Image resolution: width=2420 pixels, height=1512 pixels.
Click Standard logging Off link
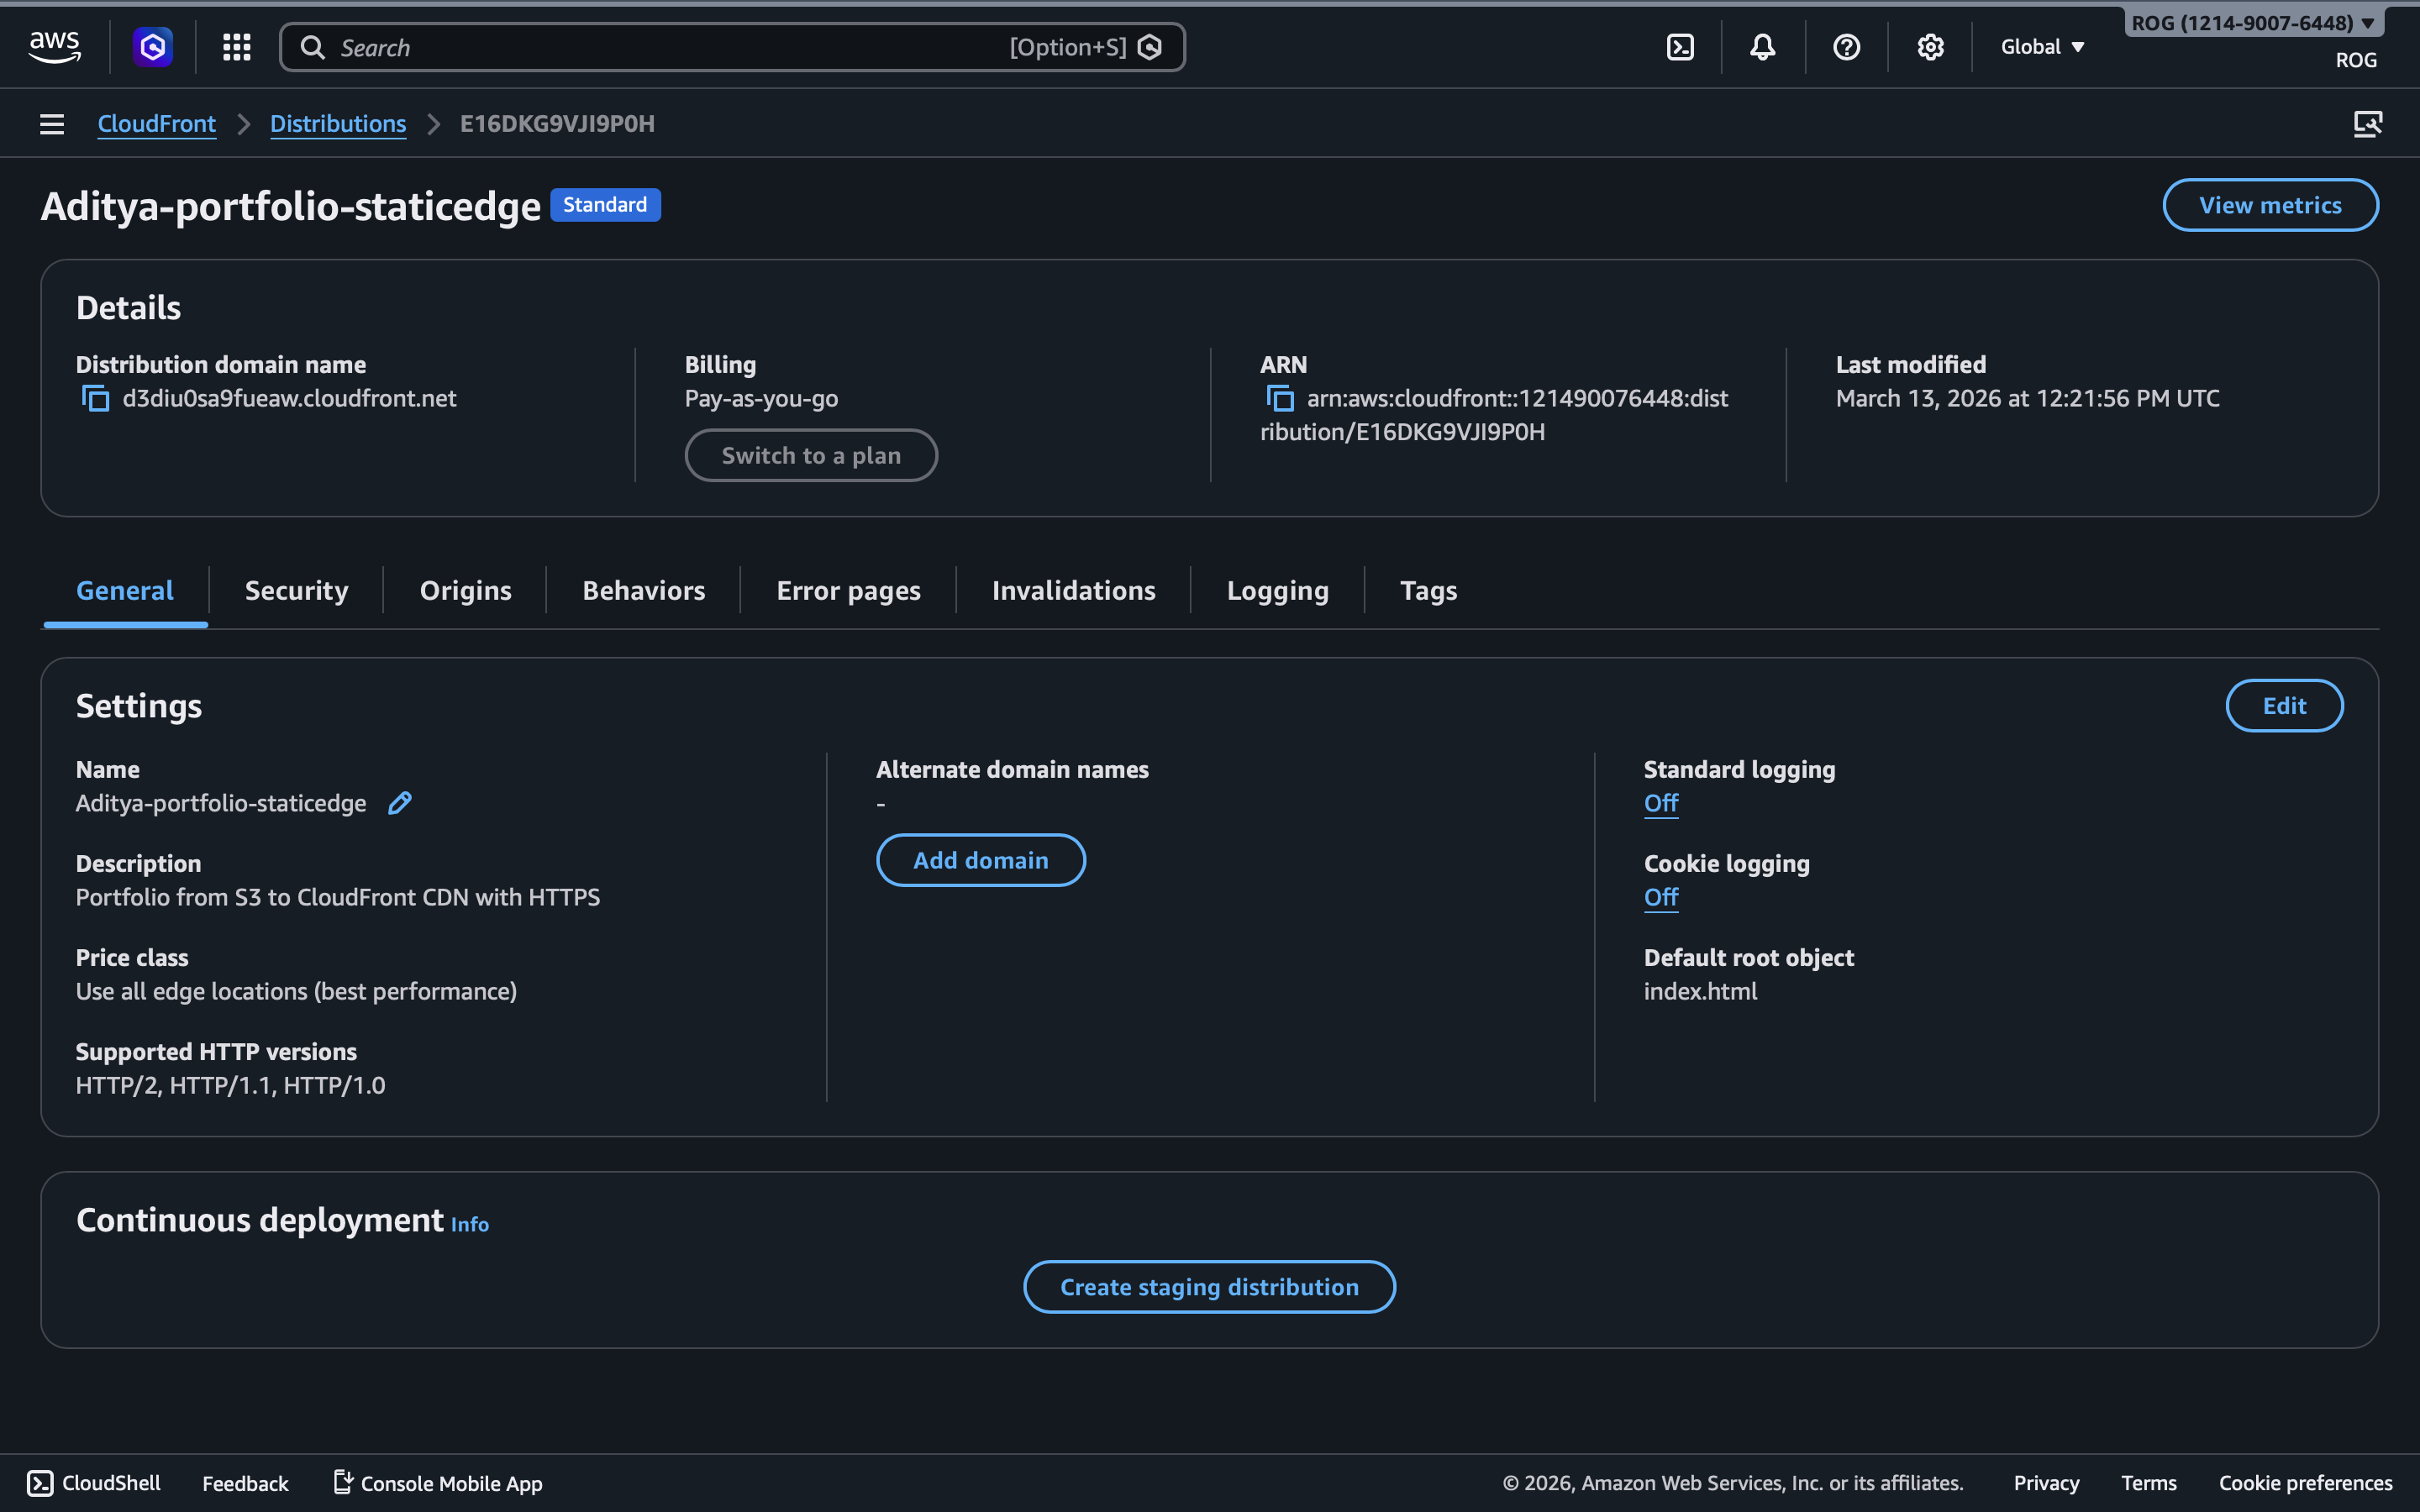(1660, 803)
